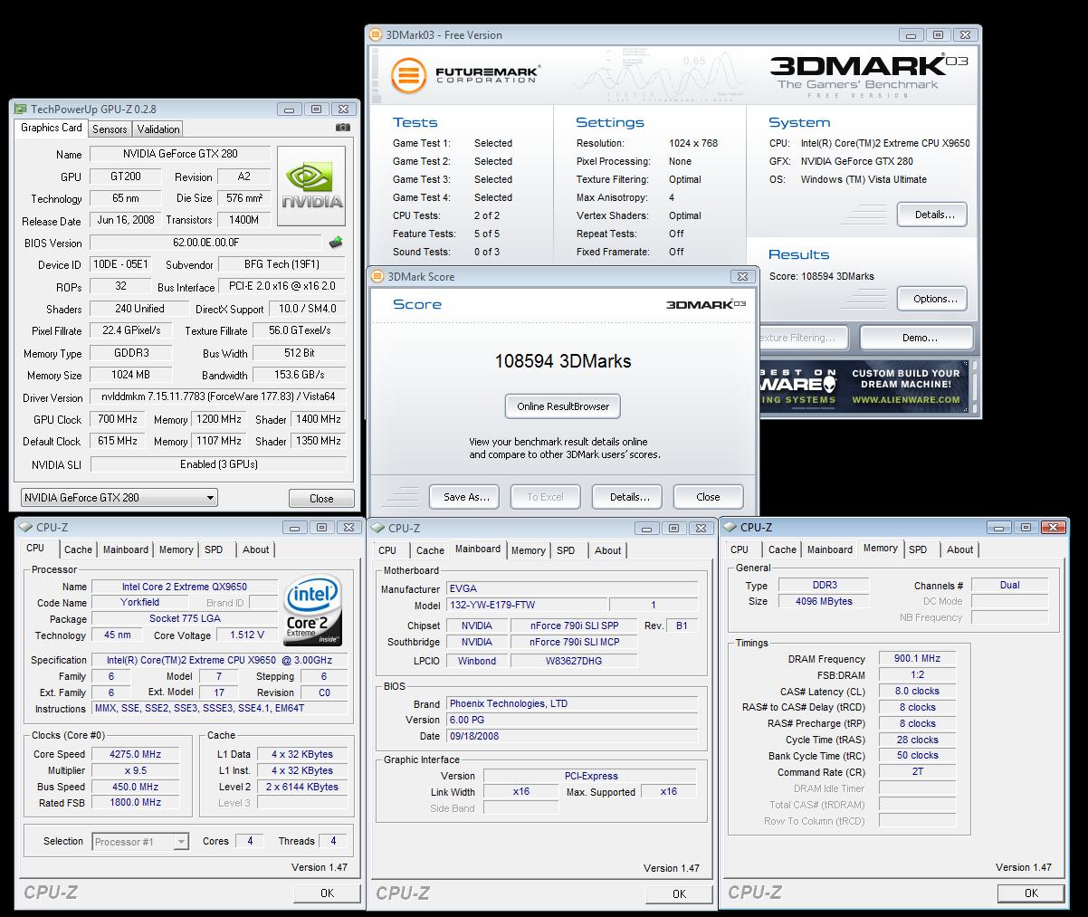Image resolution: width=1088 pixels, height=917 pixels.
Task: Click System Details button in 3DMark03
Action: click(934, 215)
